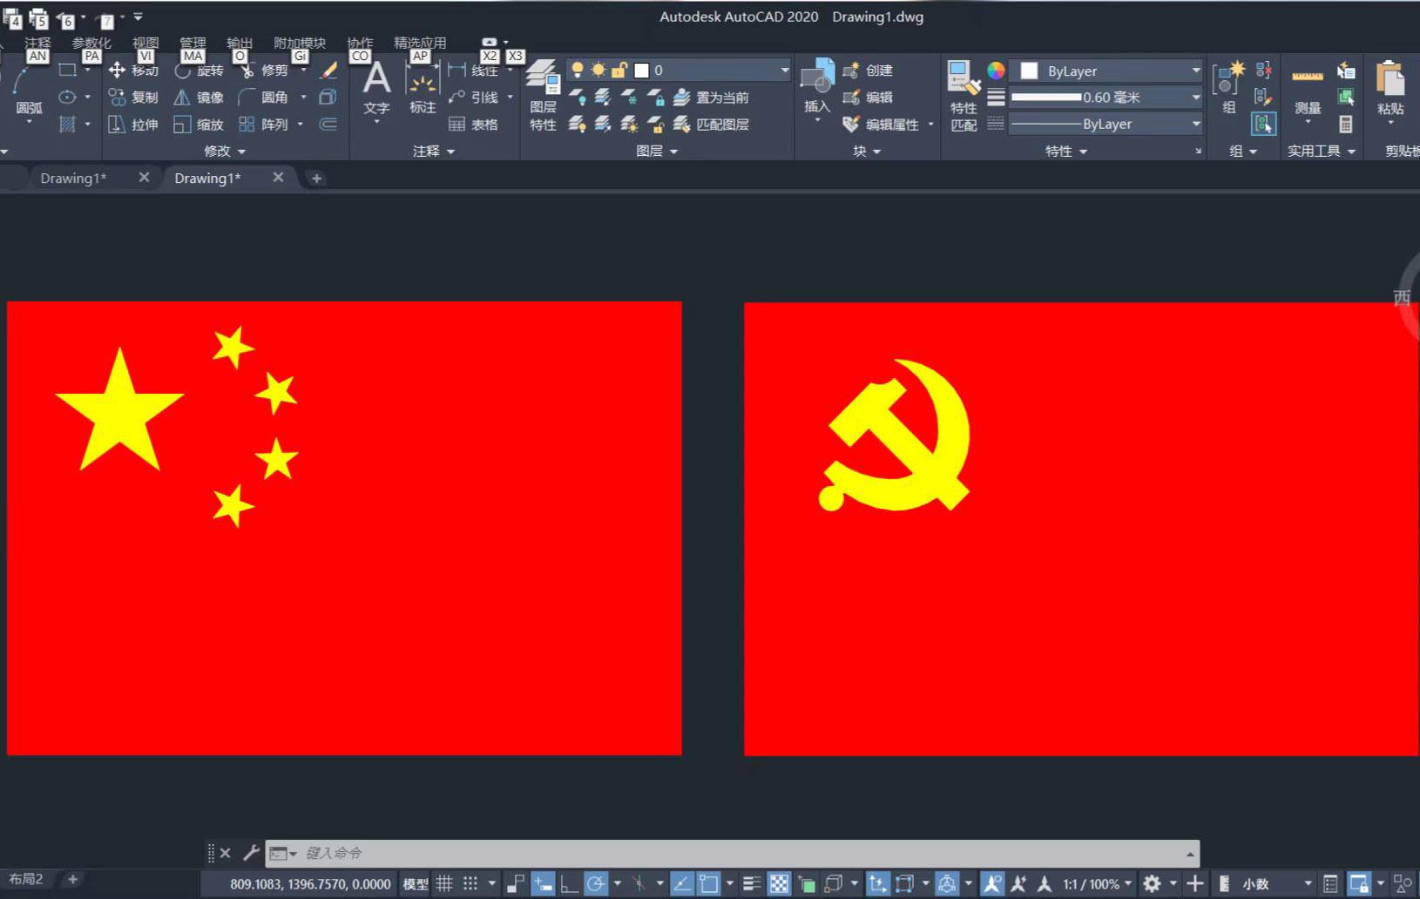The height and width of the screenshot is (899, 1420).
Task: Toggle ortho mode in status bar
Action: (569, 884)
